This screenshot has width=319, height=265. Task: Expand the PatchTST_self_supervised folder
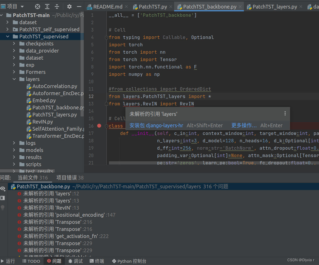[x=7, y=30]
